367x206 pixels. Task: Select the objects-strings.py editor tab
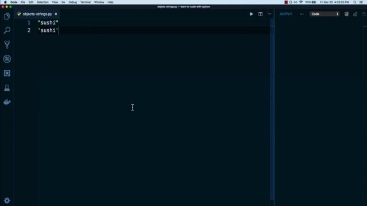tap(37, 14)
